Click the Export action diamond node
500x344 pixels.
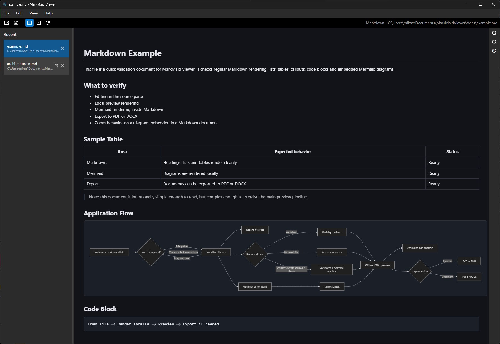tap(420, 271)
